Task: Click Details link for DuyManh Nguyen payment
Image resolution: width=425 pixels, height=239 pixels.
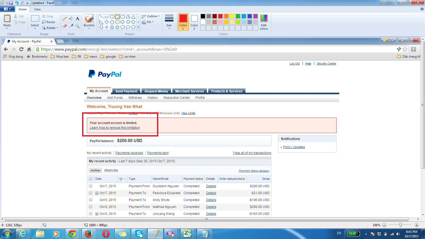Action: pyautogui.click(x=211, y=186)
